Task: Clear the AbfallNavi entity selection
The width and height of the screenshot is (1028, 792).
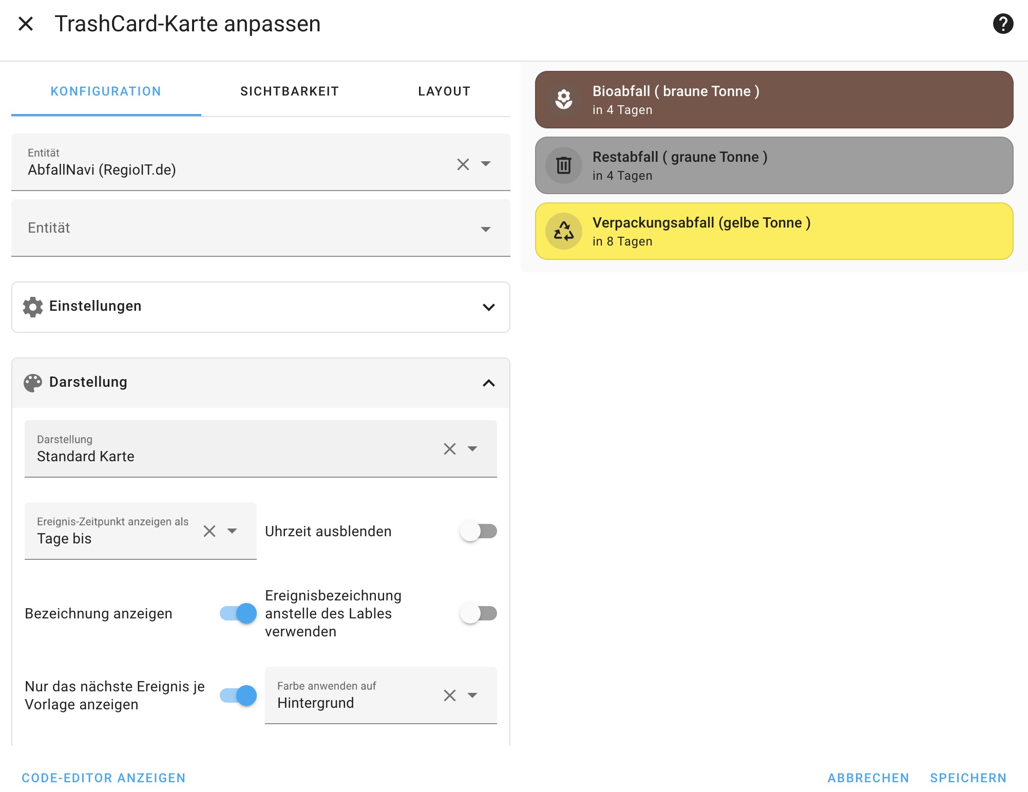Action: point(463,164)
